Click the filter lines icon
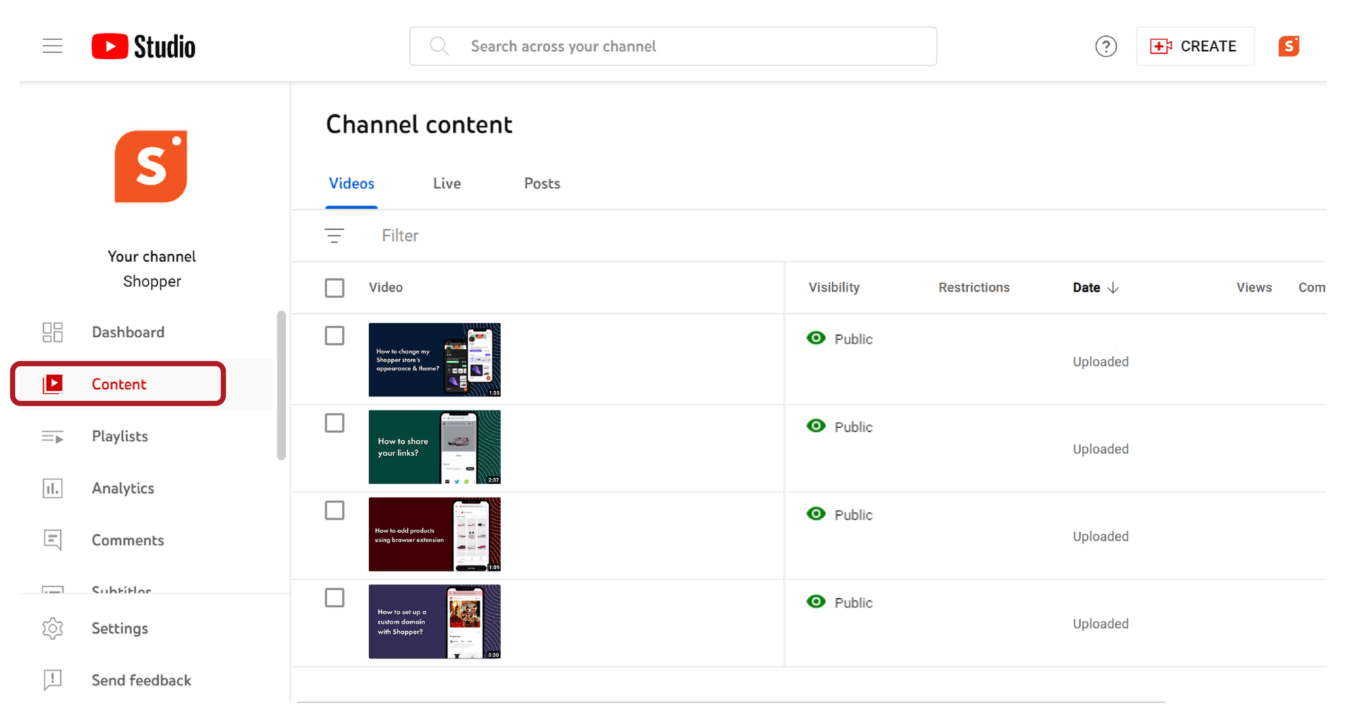The height and width of the screenshot is (719, 1346). coord(334,236)
